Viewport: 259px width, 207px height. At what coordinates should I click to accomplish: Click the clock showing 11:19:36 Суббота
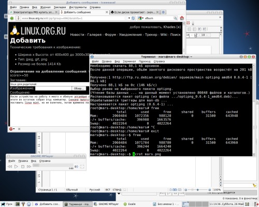[x=226, y=204]
